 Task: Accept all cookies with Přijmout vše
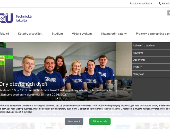click(100, 122)
